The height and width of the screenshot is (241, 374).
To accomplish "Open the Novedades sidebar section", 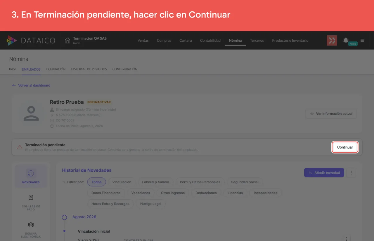I will click(x=31, y=176).
